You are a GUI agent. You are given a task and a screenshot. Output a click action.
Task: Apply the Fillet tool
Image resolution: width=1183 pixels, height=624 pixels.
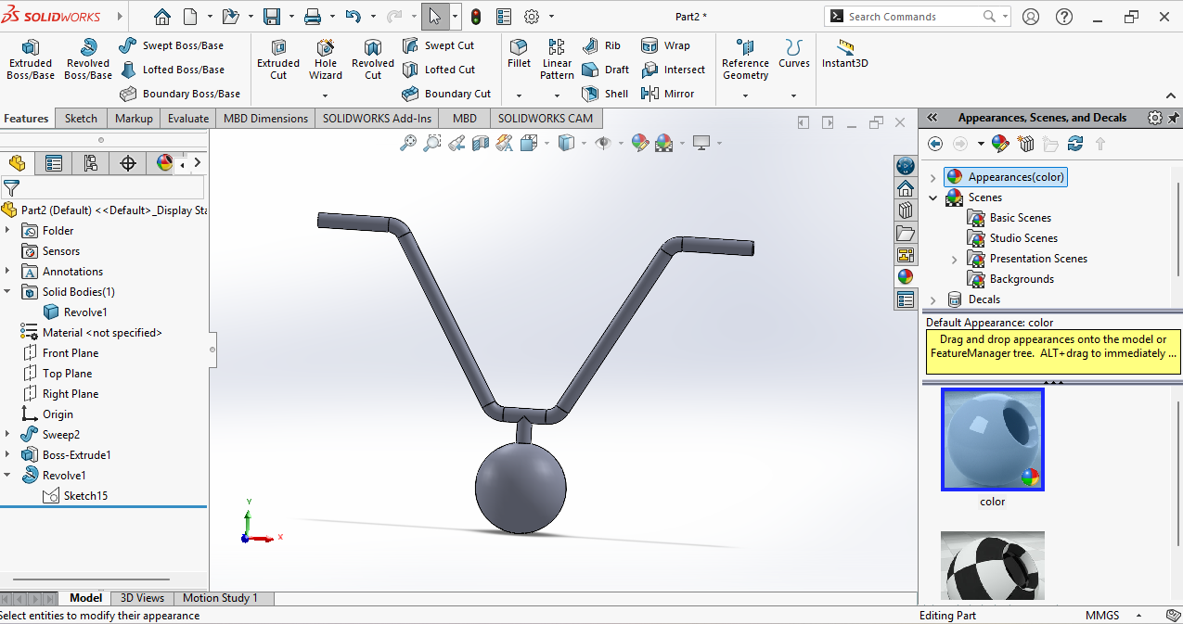click(x=519, y=54)
